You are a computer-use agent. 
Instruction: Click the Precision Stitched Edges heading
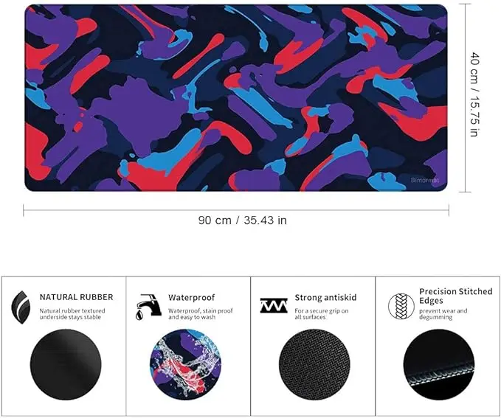coord(456,296)
